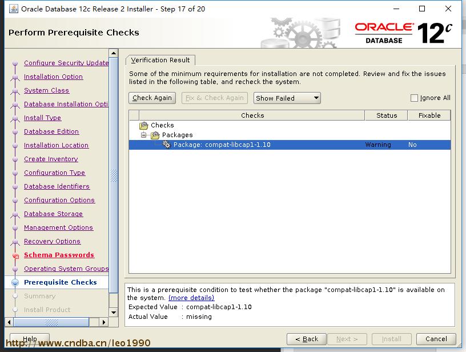466x352 pixels.
Task: Go to Management Options step
Action: (59, 227)
